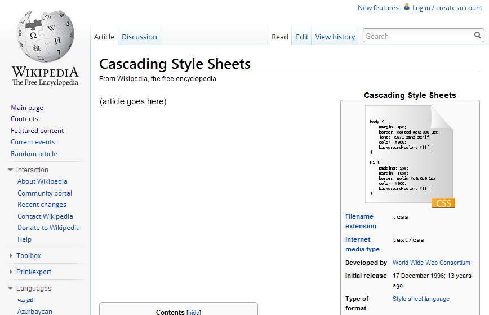Switch to the Azərbaycan language version

pos(34,311)
